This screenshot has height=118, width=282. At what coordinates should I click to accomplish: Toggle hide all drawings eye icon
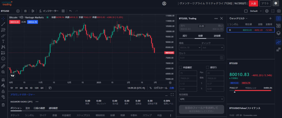(x=3, y=97)
